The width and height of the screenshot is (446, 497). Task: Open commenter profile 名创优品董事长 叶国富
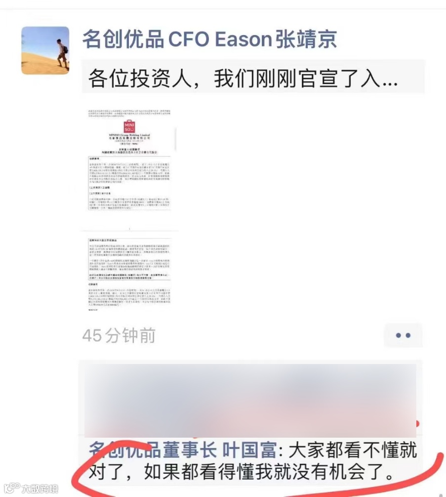pos(183,450)
